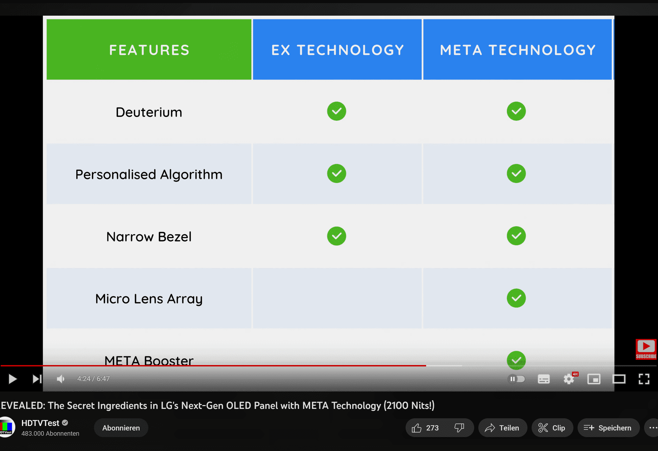Enable miniplayer mode
658x451 pixels.
pos(594,379)
